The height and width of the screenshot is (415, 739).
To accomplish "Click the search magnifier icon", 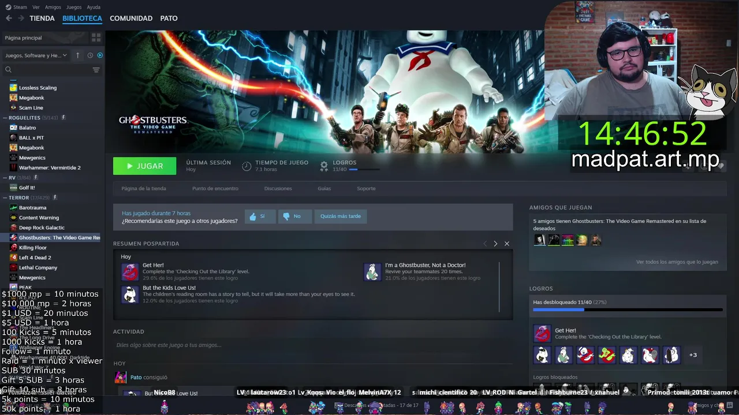I will click(x=8, y=70).
